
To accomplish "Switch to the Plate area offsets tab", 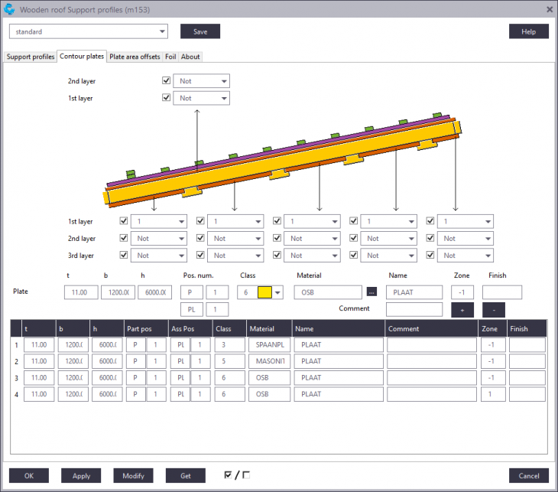I will (x=135, y=57).
